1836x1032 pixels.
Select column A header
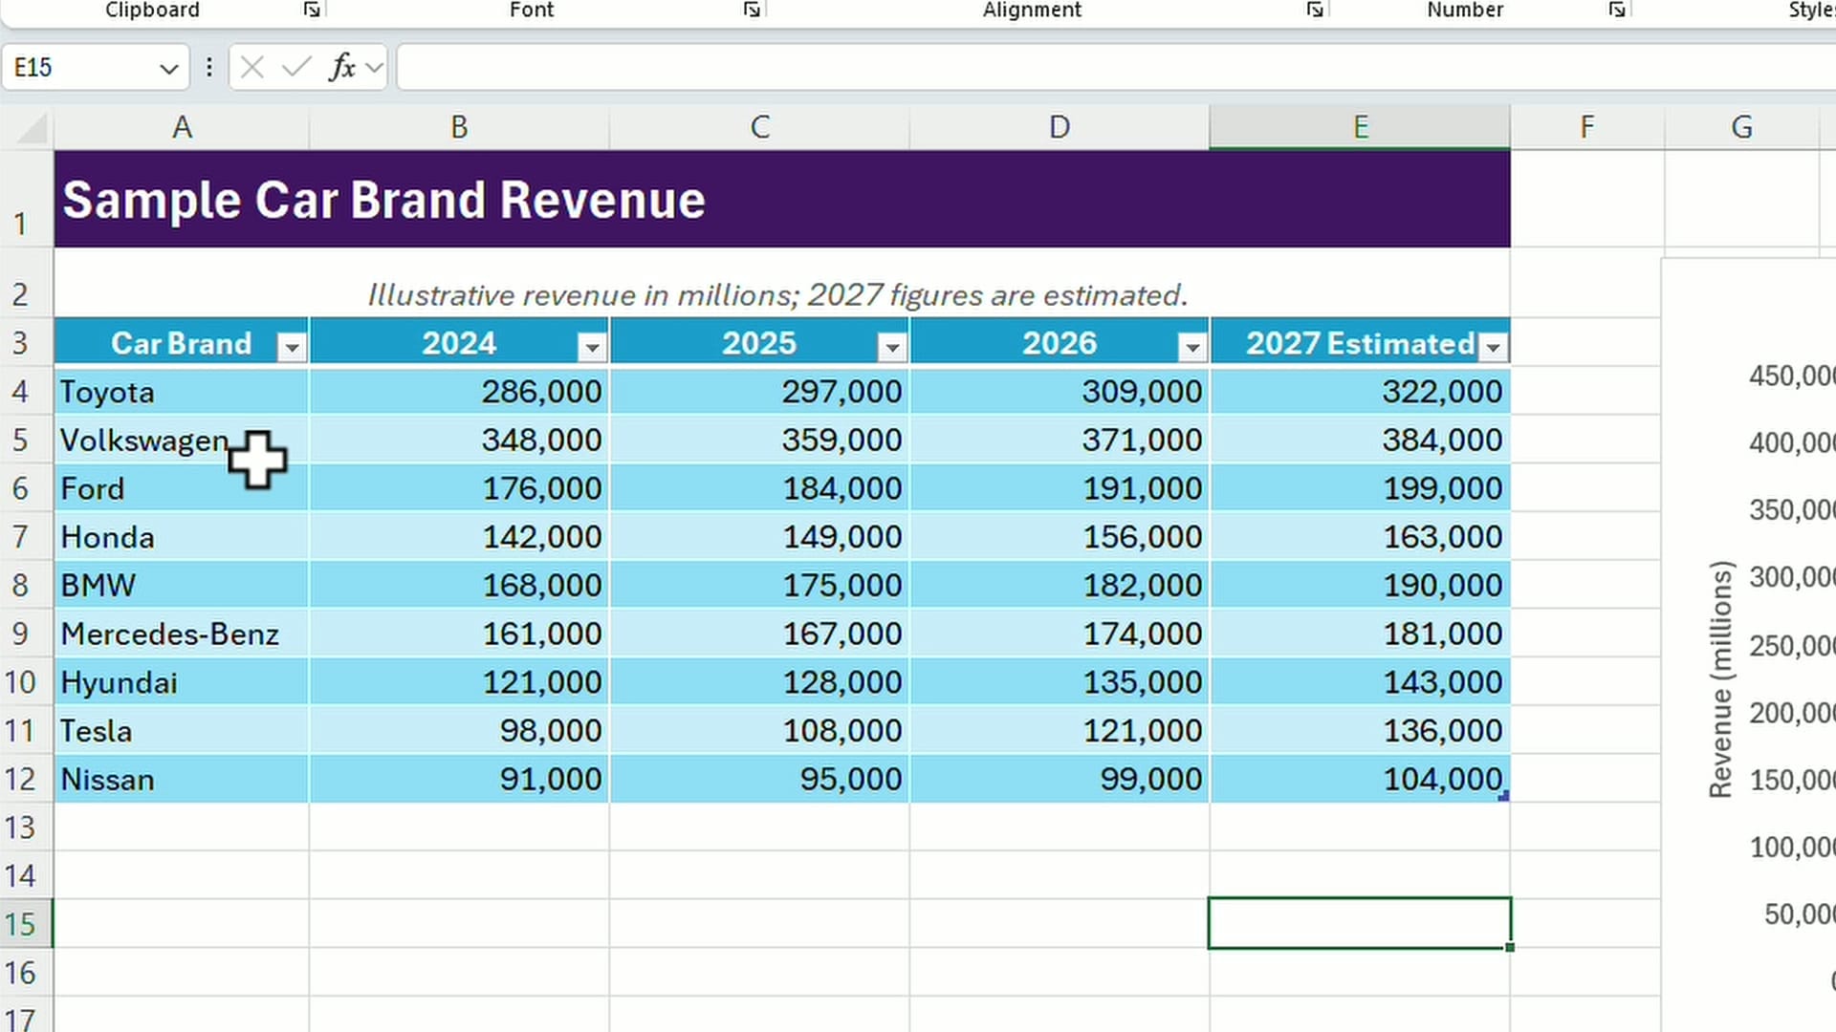click(182, 127)
